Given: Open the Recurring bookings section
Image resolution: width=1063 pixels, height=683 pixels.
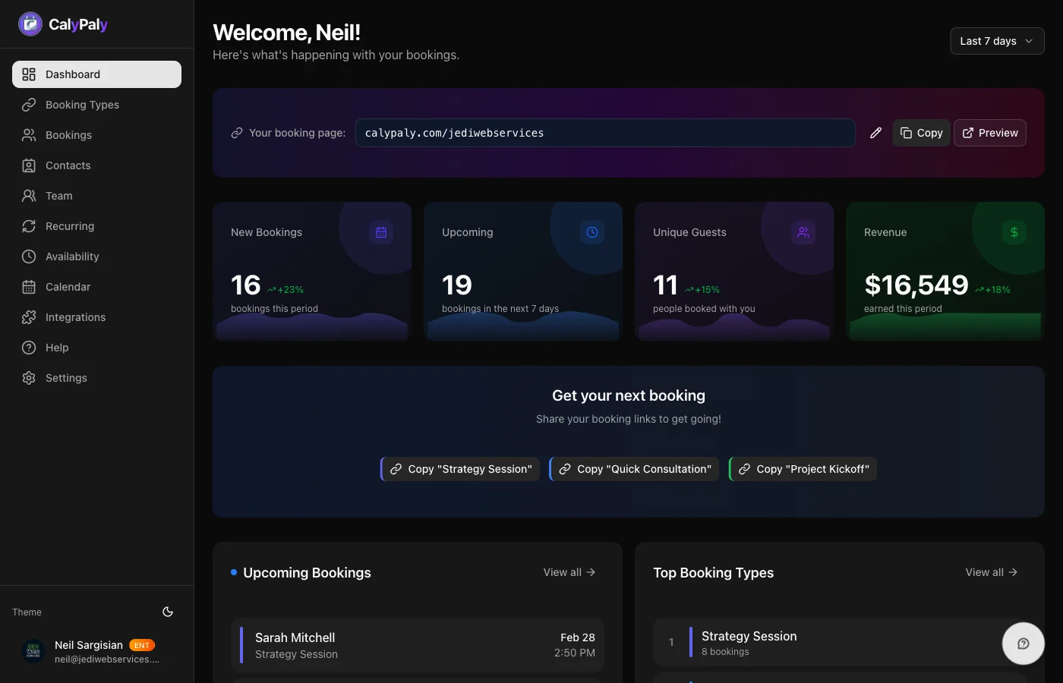Looking at the screenshot, I should point(70,226).
